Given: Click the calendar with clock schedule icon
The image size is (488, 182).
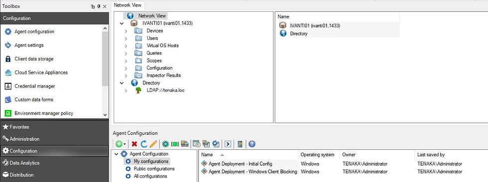Looking at the screenshot, I should [x=196, y=144].
